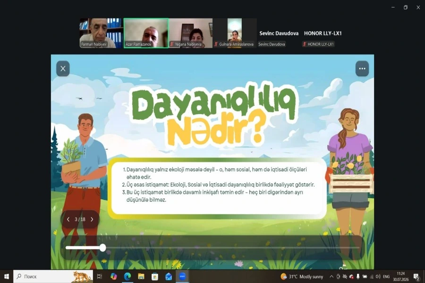Open the three-dots options menu on slide
The image size is (425, 283).
tap(362, 68)
